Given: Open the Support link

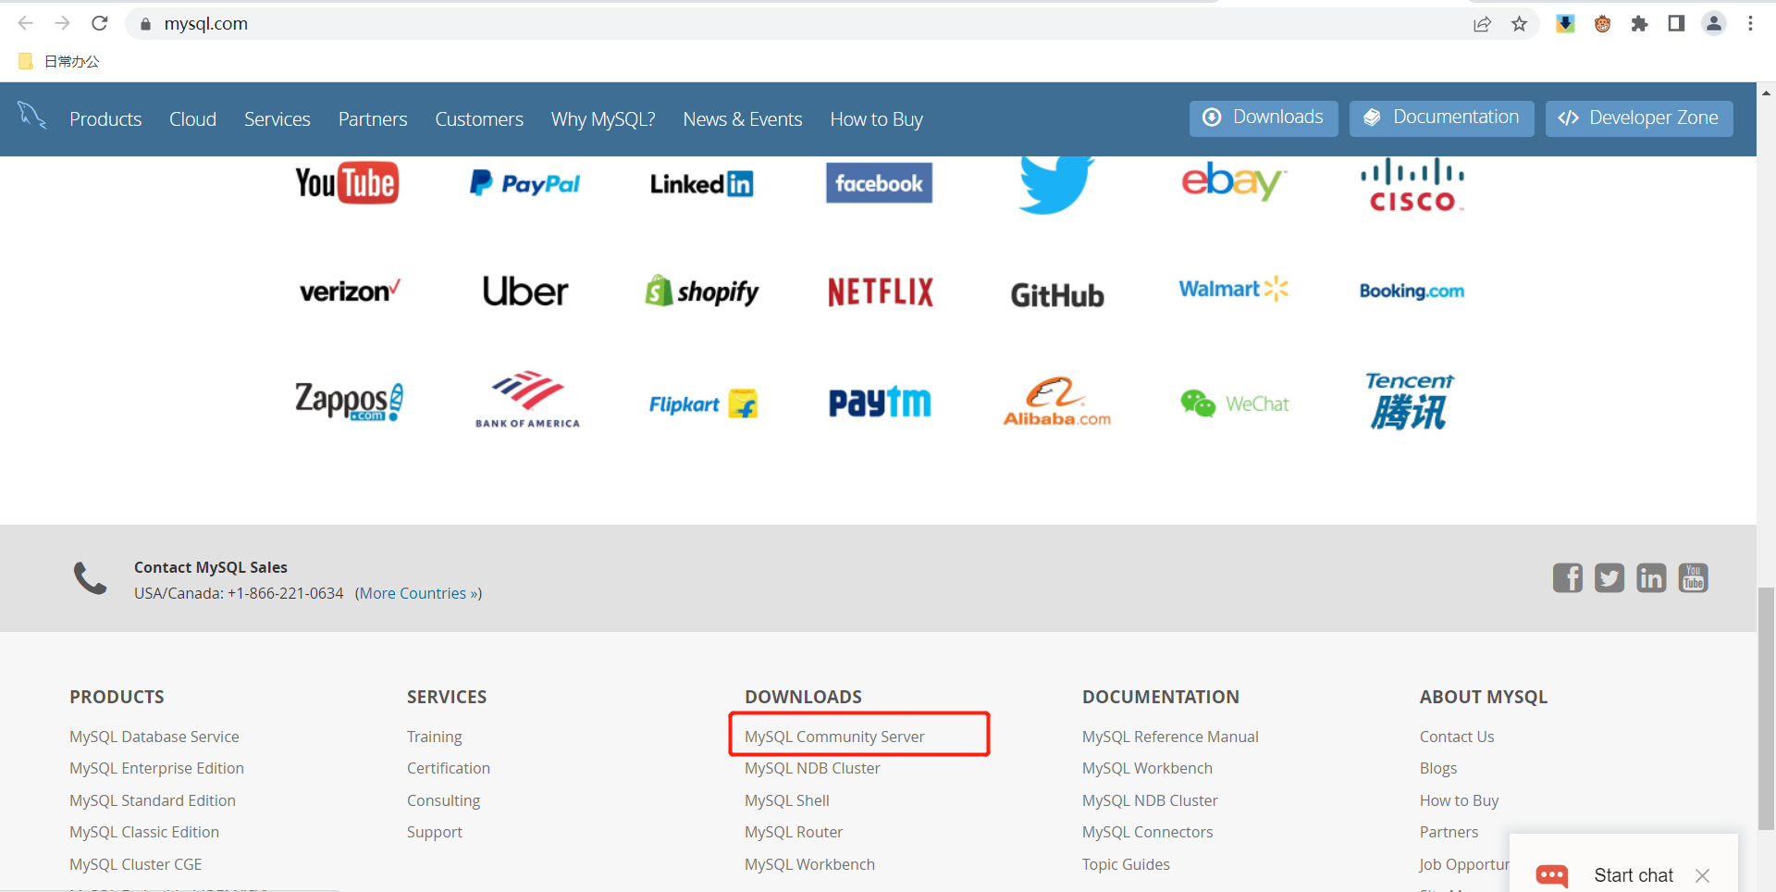Looking at the screenshot, I should pos(435,832).
